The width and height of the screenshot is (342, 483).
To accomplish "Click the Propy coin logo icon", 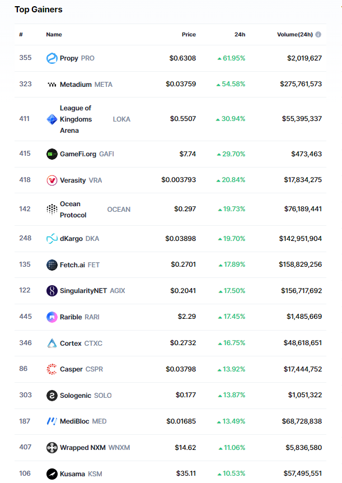I will pos(51,58).
